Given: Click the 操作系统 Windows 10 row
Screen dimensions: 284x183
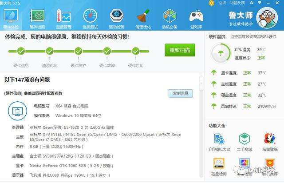Looking at the screenshot, I should [x=67, y=115].
